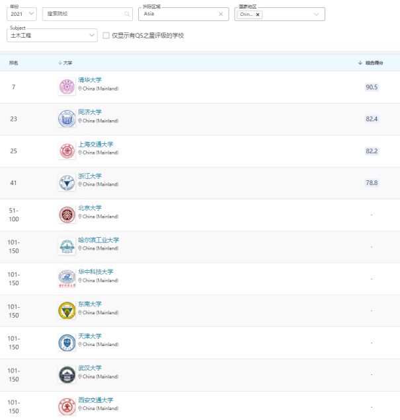Screen dimensions: 400x420
Task: Click the Southeast University yellow-green logo
Action: pyautogui.click(x=67, y=310)
